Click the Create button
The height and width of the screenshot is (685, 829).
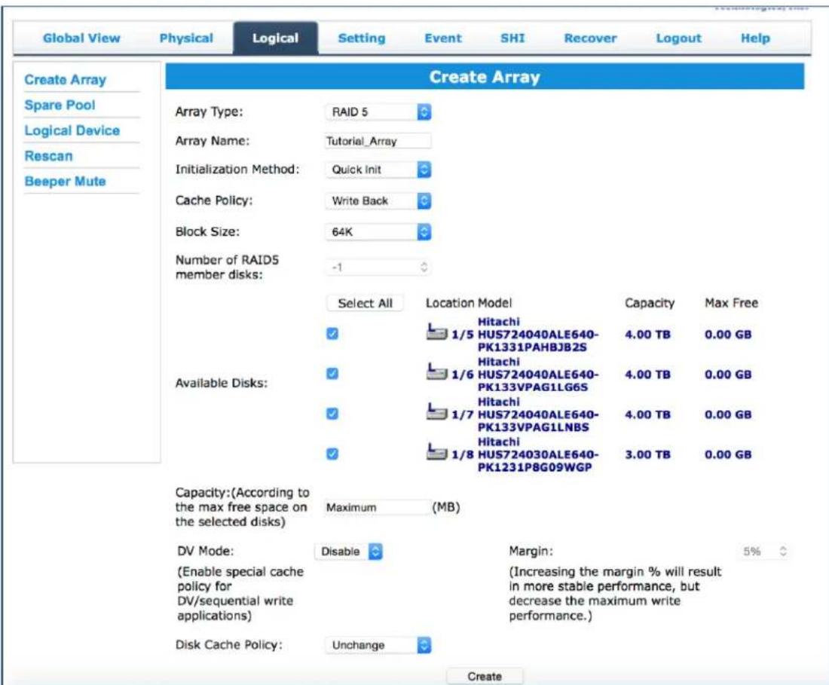[485, 676]
